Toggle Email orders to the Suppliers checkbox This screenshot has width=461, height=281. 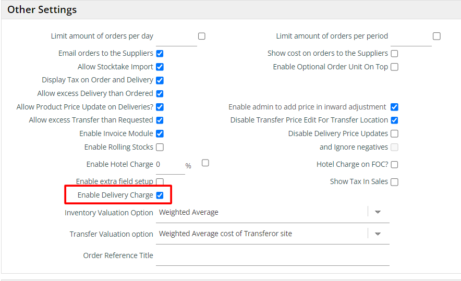[x=160, y=53]
